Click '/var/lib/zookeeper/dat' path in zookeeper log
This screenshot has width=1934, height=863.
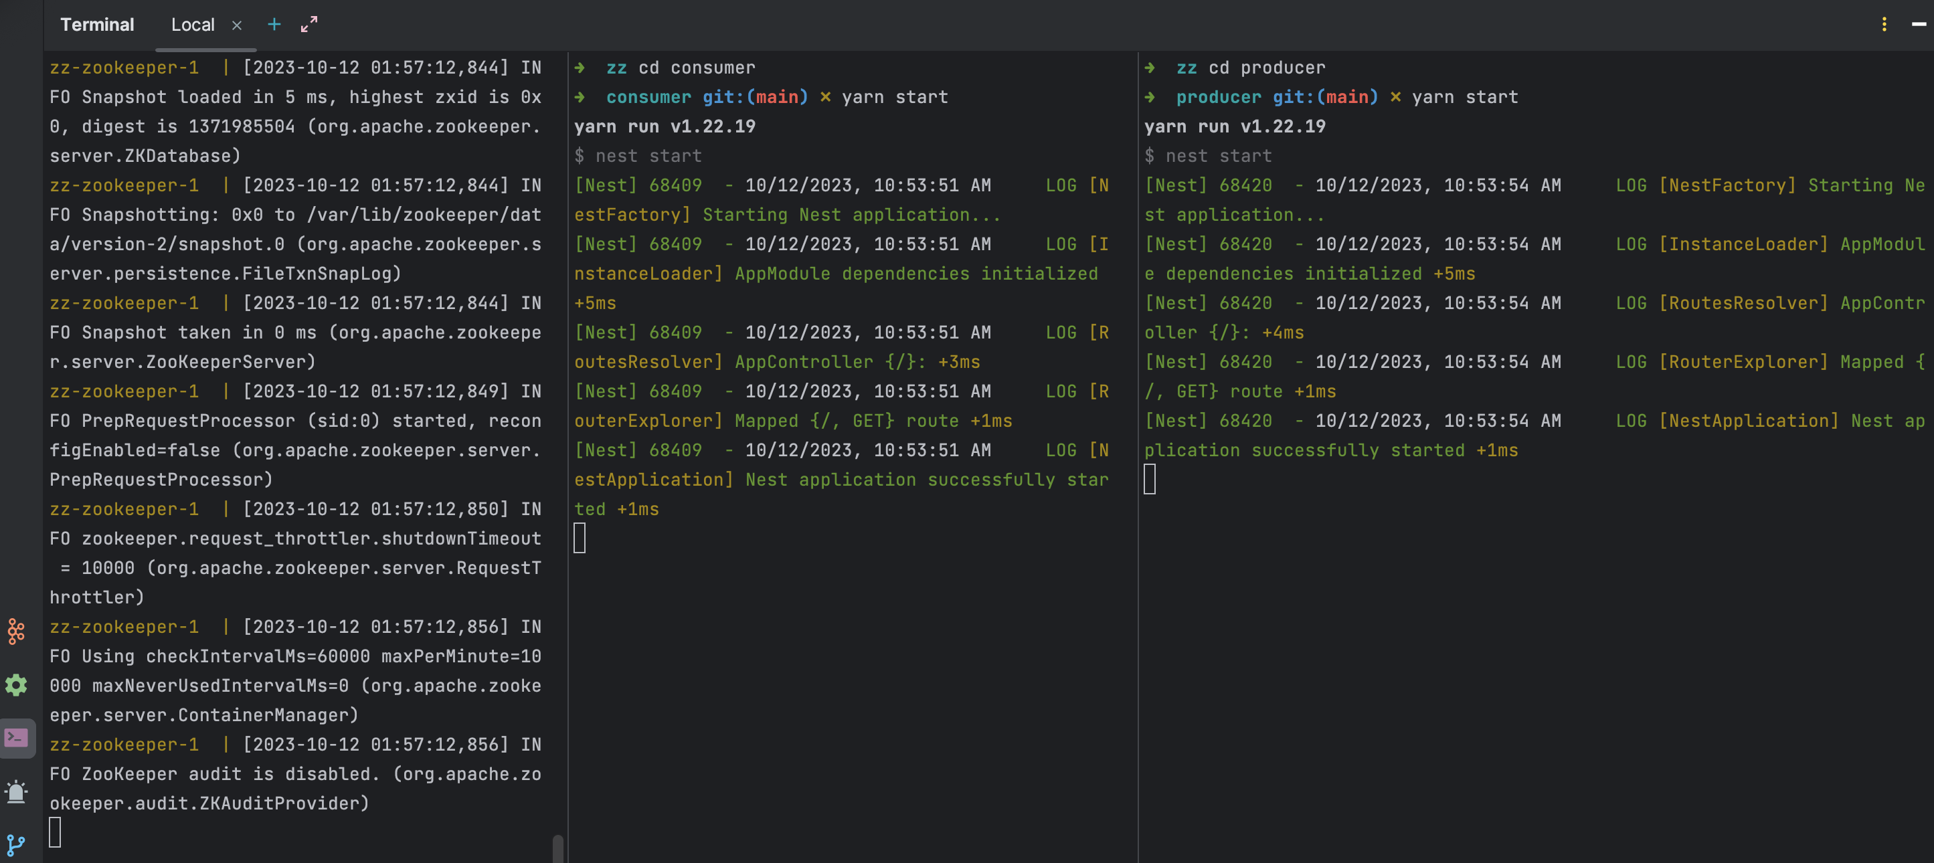(x=424, y=215)
